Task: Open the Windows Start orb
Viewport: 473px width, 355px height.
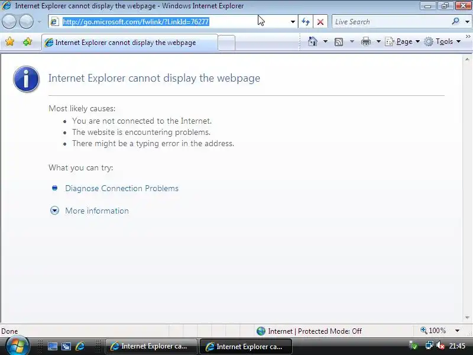Action: (x=17, y=346)
